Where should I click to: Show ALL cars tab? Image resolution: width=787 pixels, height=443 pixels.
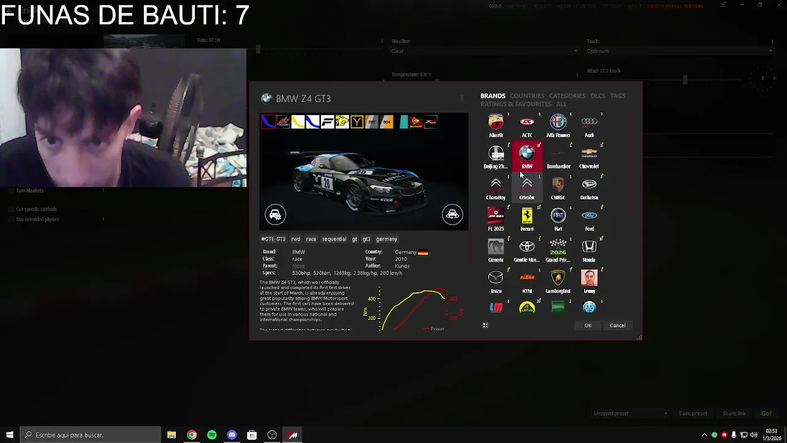click(561, 104)
